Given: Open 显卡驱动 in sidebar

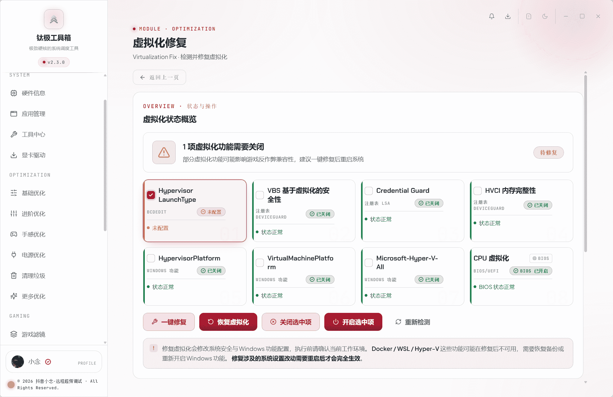Looking at the screenshot, I should 54,155.
